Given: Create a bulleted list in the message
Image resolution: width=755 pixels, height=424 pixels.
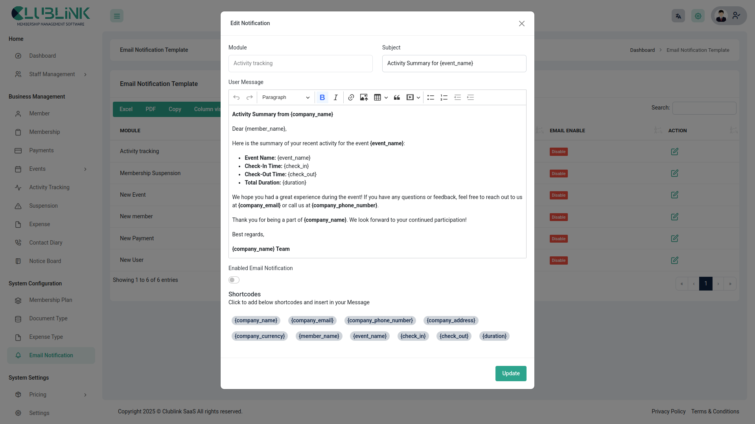Looking at the screenshot, I should coord(431,97).
